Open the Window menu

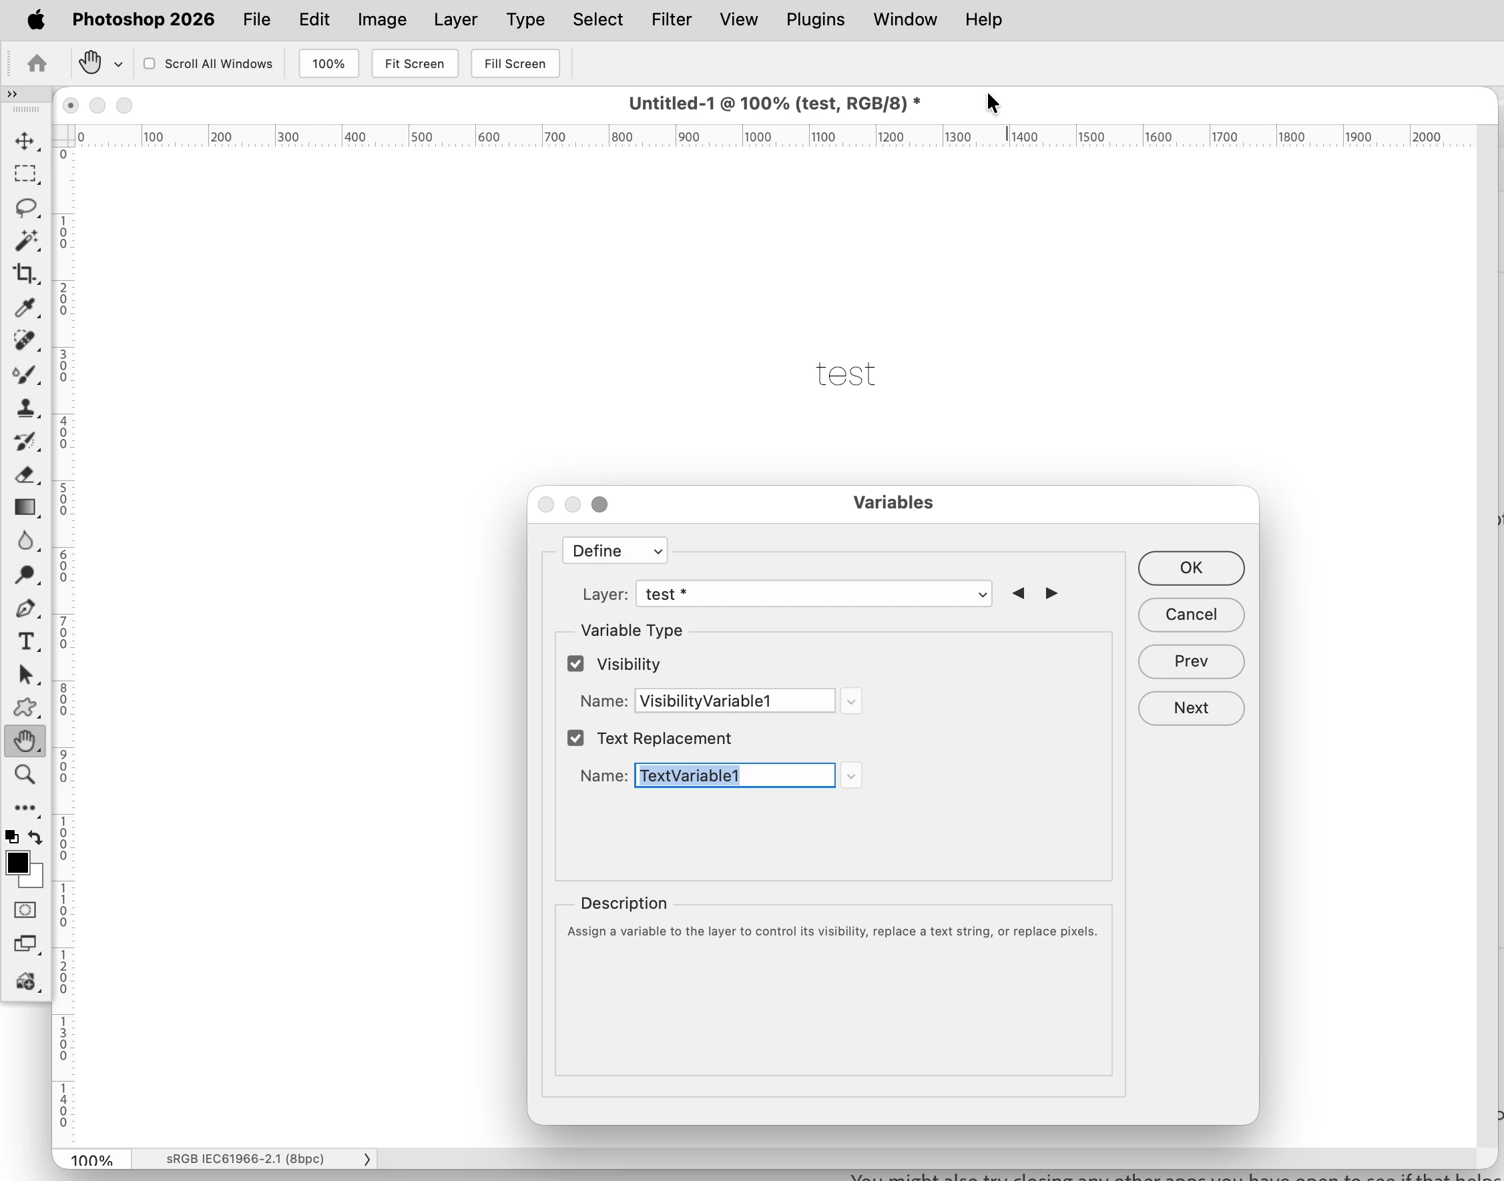point(905,19)
